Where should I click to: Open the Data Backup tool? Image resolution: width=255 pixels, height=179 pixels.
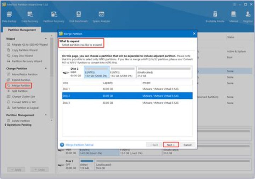(x=9, y=17)
